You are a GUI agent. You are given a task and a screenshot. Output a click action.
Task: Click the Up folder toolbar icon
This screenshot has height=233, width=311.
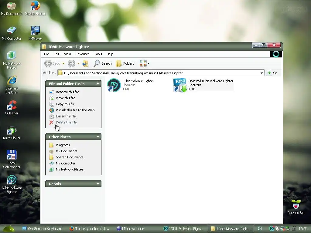click(x=85, y=63)
